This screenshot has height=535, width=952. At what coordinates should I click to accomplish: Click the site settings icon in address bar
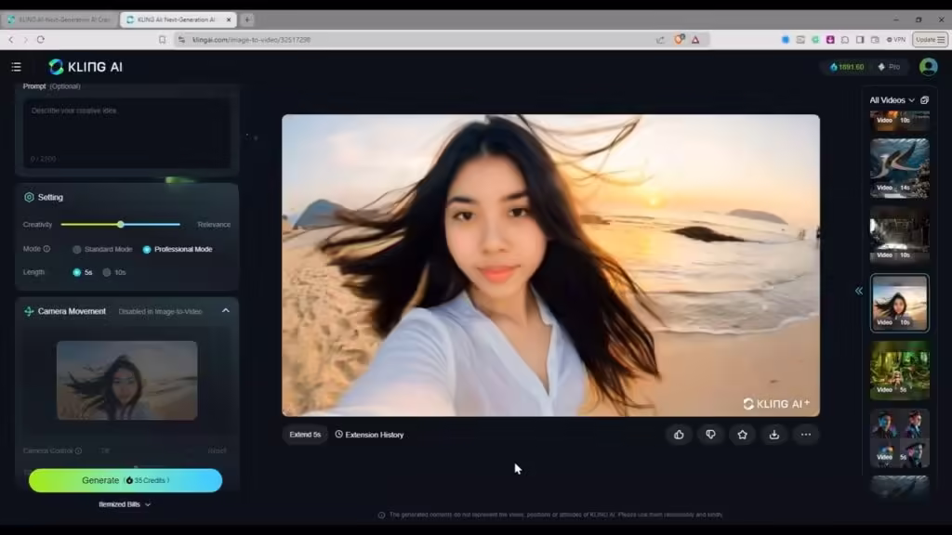[x=181, y=39]
